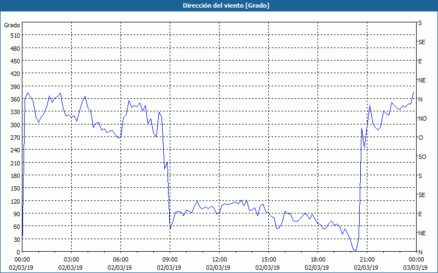Viewport: 438px width, 273px height.
Task: Click the compass label SE beside the 120 gridline
Action: pos(422,195)
